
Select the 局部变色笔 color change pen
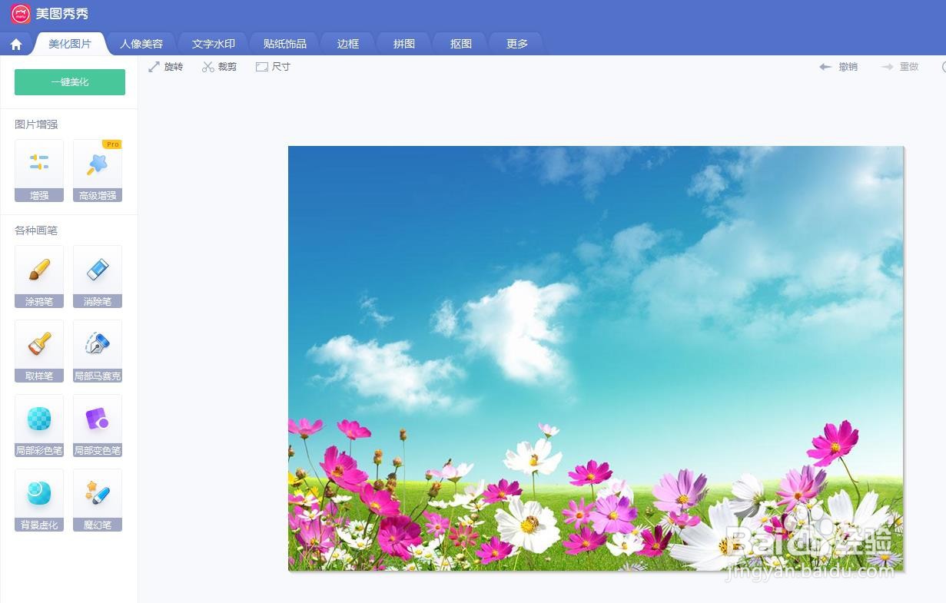[97, 424]
